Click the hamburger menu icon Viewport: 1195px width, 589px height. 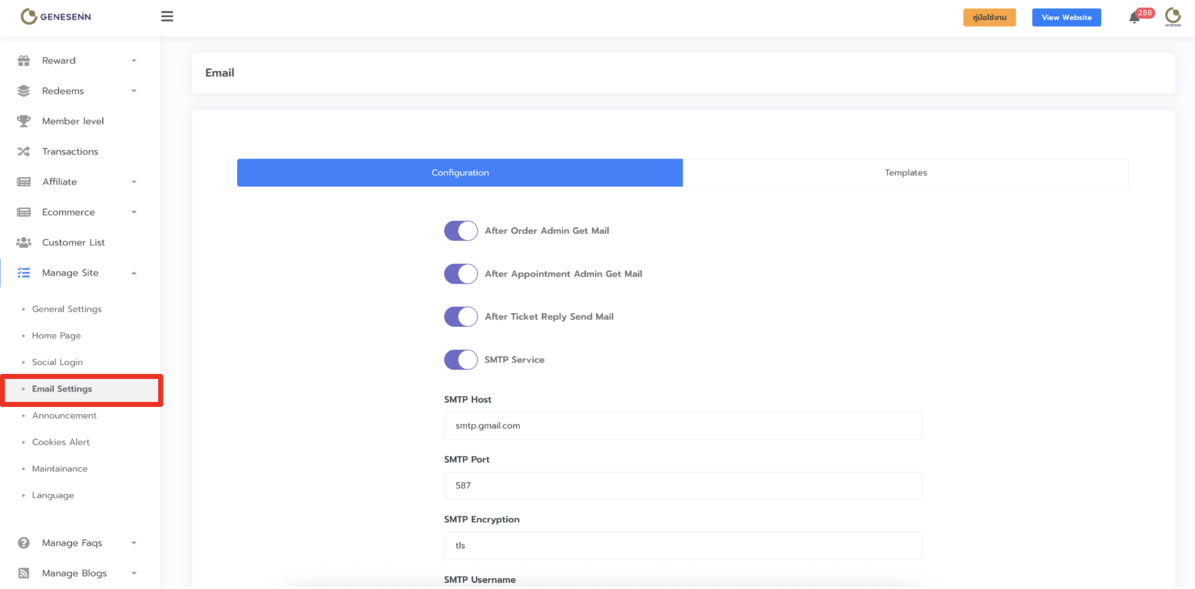[x=167, y=17]
